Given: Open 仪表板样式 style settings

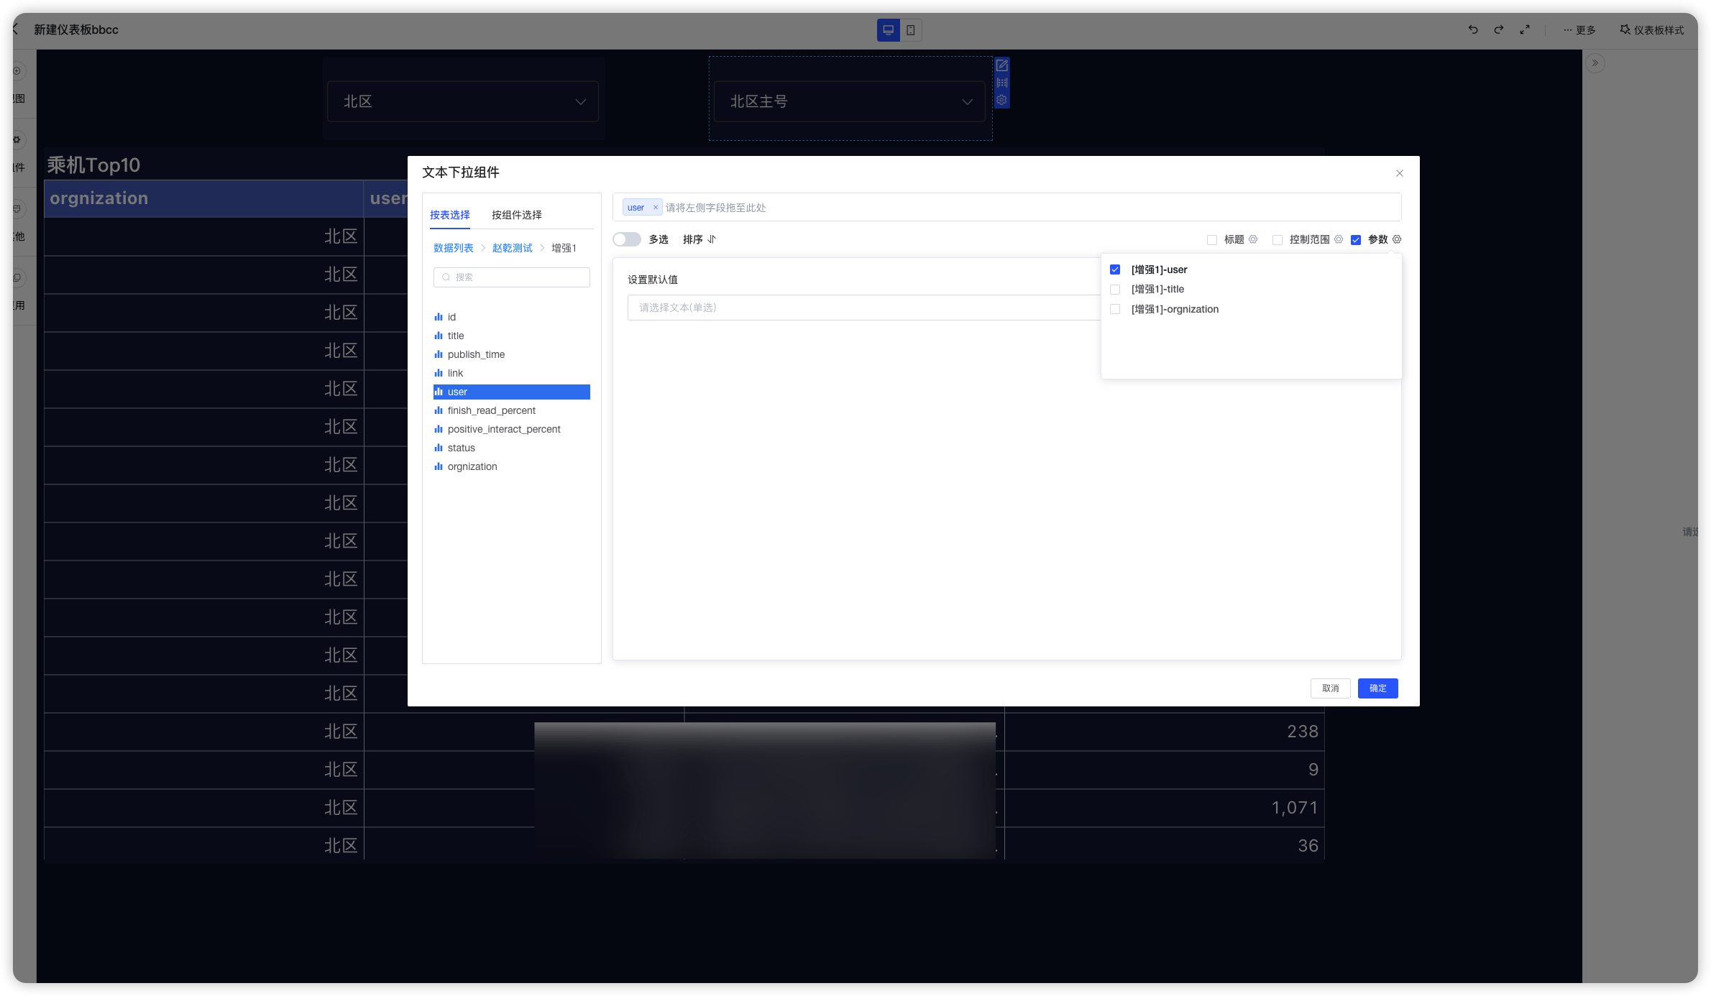Looking at the screenshot, I should pyautogui.click(x=1652, y=29).
